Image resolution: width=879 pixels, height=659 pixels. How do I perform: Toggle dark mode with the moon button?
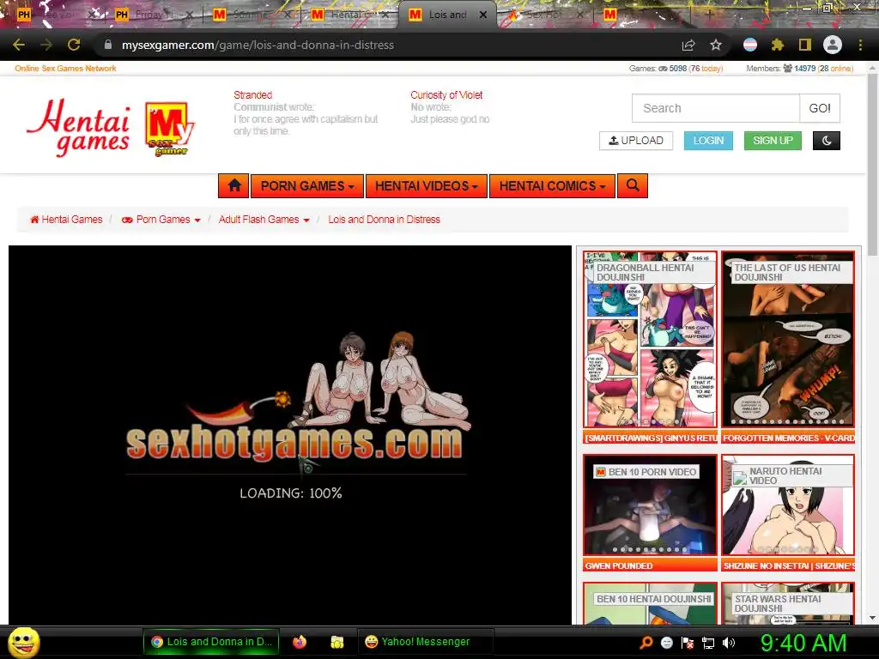[x=827, y=141]
